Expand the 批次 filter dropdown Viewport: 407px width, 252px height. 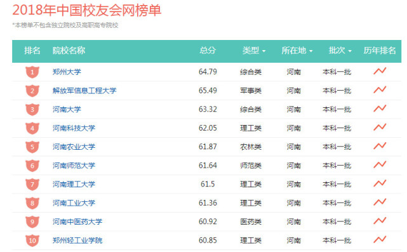(340, 50)
